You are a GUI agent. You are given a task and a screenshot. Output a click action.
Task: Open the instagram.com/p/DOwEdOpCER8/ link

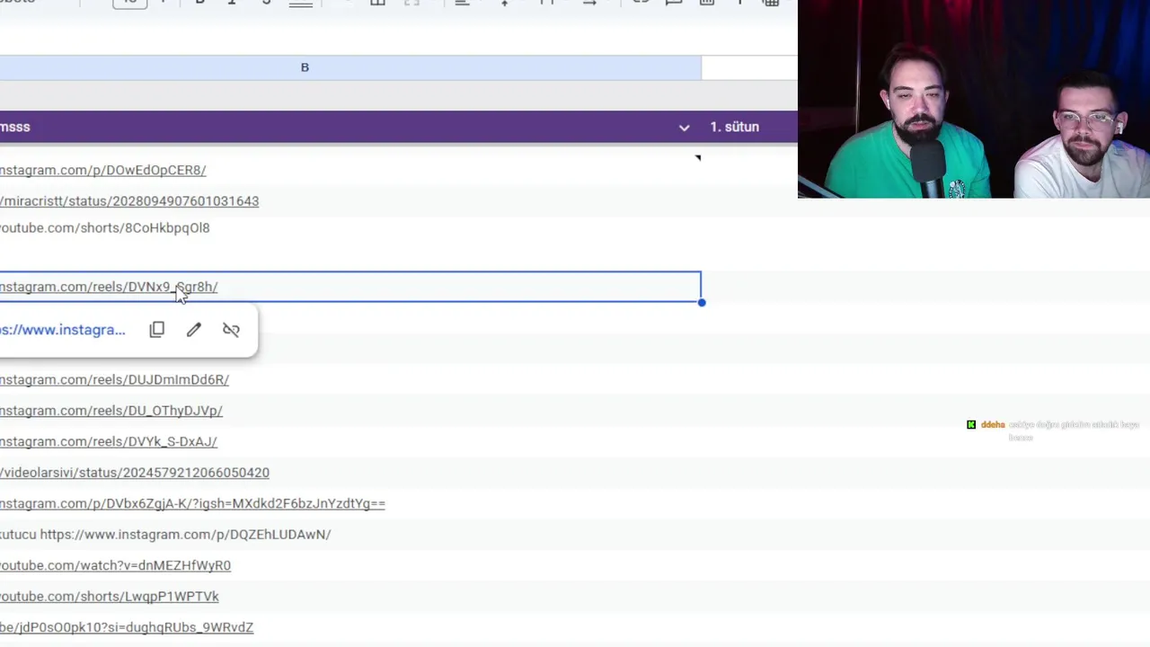pyautogui.click(x=103, y=170)
